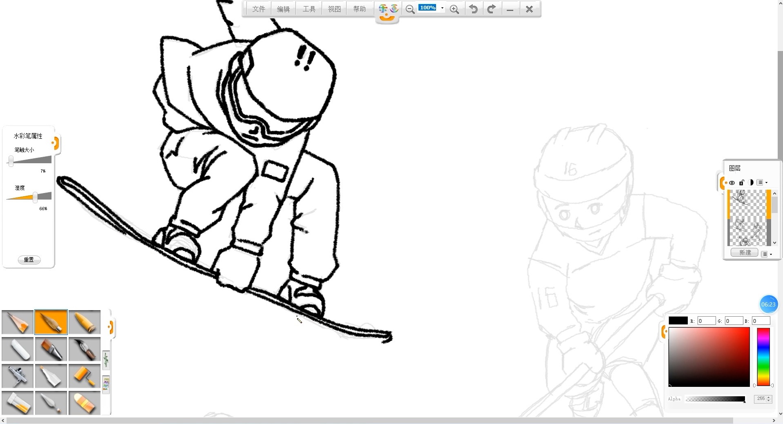The width and height of the screenshot is (783, 424).
Task: Toggle layer visibility eye icon
Action: click(x=732, y=183)
